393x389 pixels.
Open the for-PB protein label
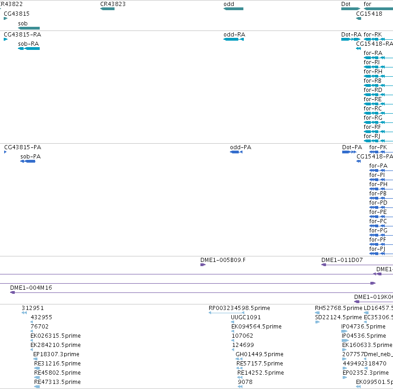click(x=378, y=194)
